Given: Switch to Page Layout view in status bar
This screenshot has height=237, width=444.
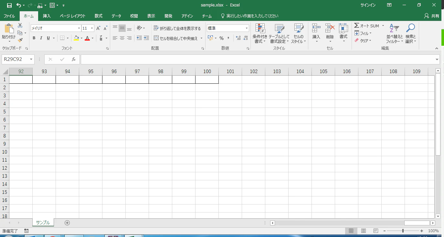Looking at the screenshot, I should coord(364,231).
